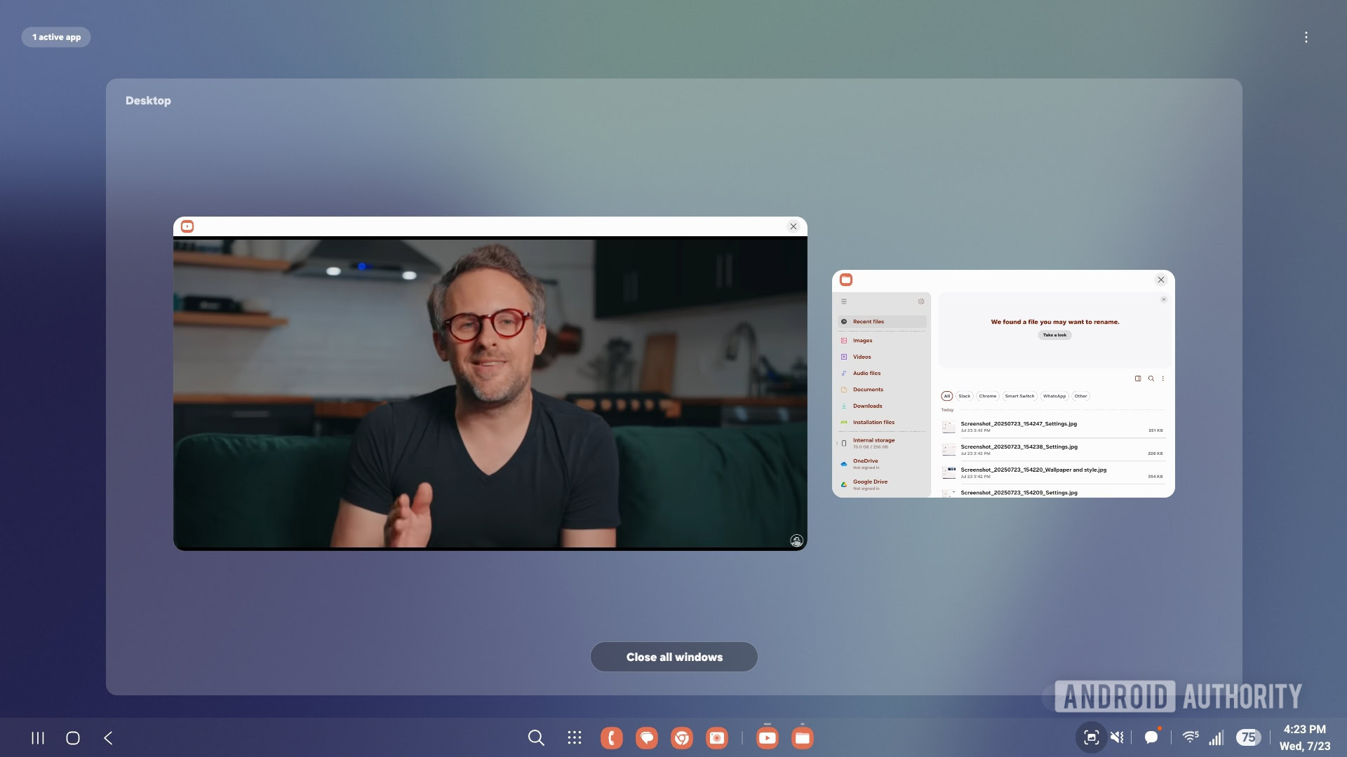Click the battery level indicator
The height and width of the screenshot is (757, 1347).
click(x=1248, y=737)
